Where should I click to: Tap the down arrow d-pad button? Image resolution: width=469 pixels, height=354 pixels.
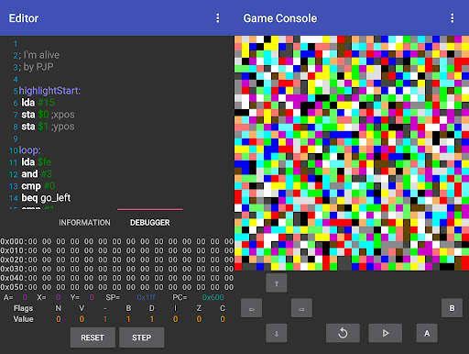(x=277, y=333)
